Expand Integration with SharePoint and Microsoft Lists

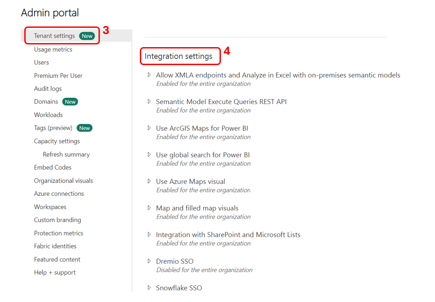149,234
